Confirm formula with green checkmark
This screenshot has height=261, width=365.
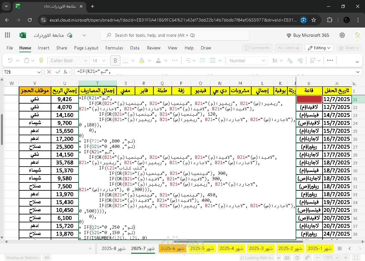58,72
